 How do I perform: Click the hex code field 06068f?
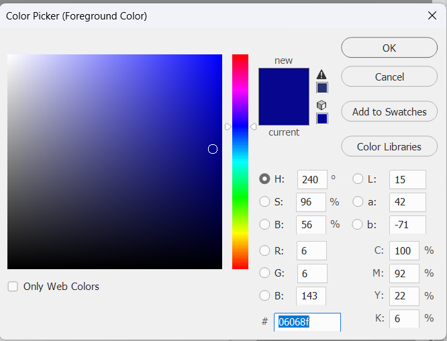tap(307, 322)
